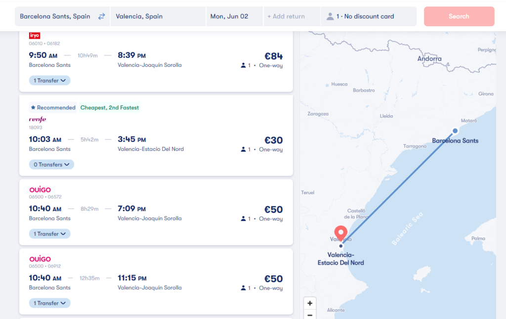The image size is (506, 319).
Task: Open passenger and discount card selector
Action: pos(368,16)
